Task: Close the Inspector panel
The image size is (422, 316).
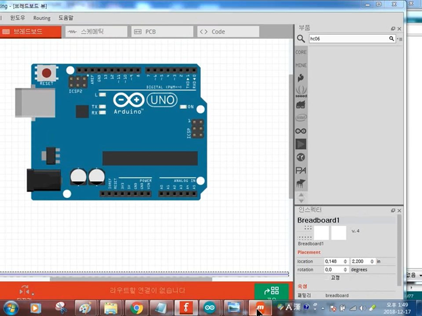Action: (399, 210)
